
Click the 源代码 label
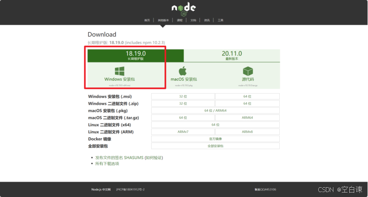248,79
